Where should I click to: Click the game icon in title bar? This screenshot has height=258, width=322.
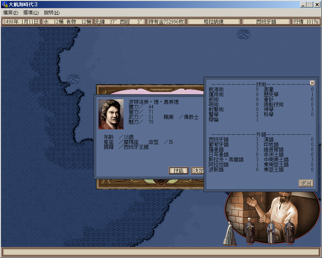[5, 5]
